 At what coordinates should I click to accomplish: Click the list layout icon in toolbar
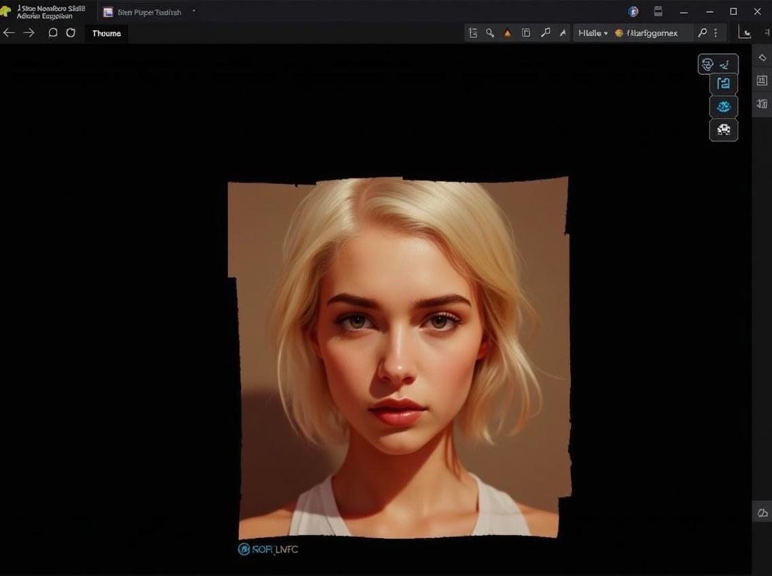473,33
